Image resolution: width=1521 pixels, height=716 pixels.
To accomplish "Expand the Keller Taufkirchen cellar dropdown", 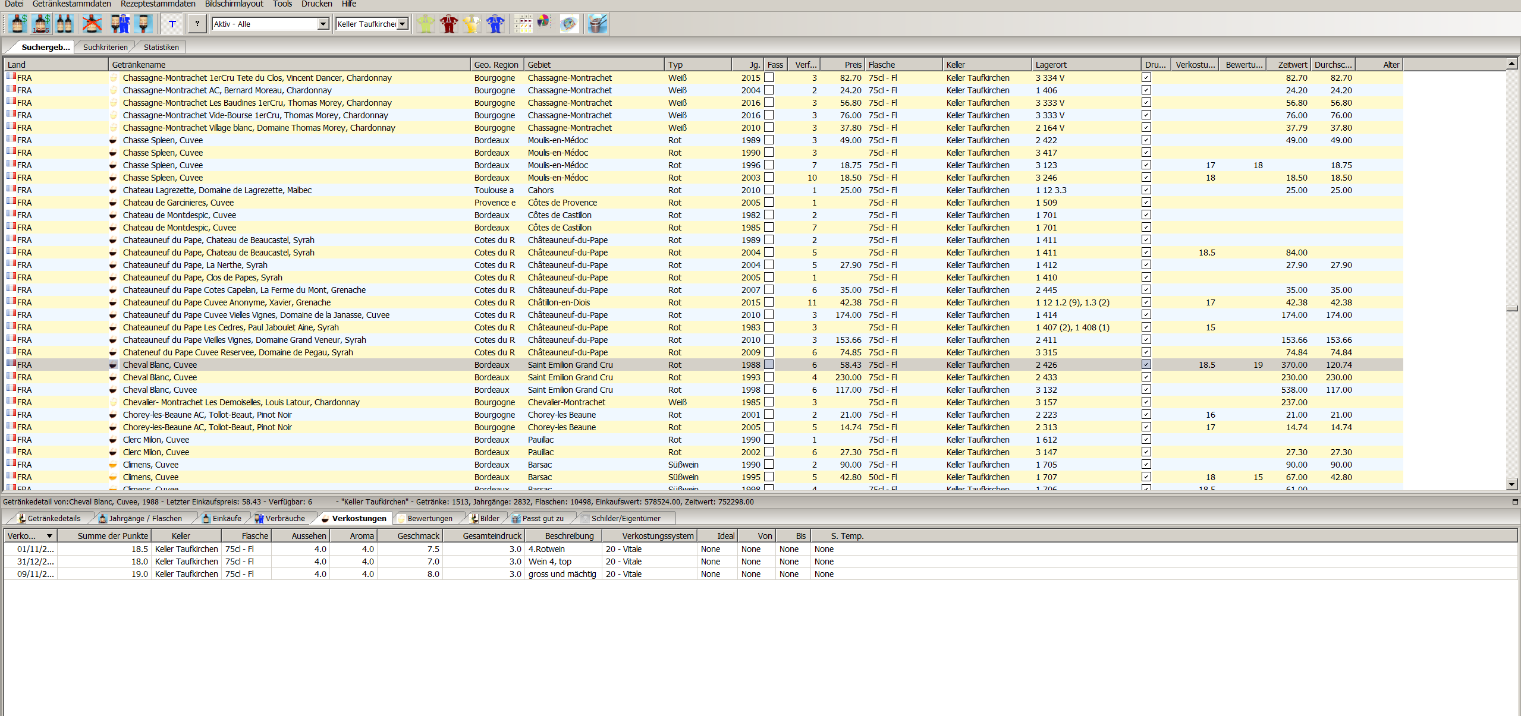I will 403,24.
